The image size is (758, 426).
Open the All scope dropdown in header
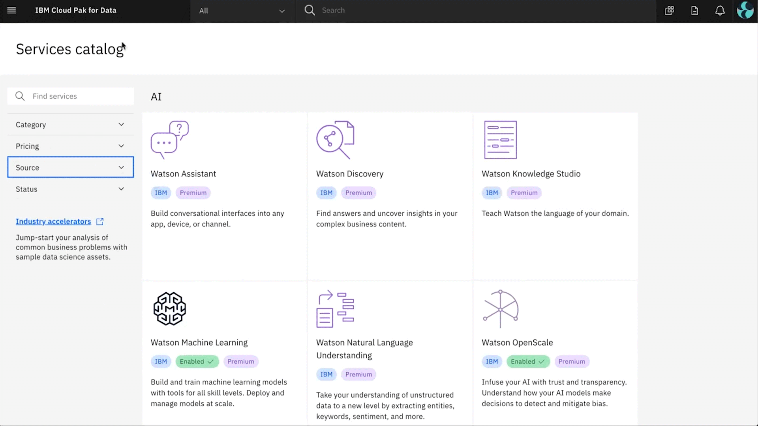(x=242, y=11)
